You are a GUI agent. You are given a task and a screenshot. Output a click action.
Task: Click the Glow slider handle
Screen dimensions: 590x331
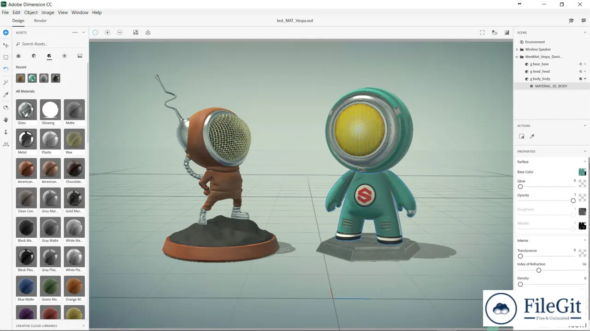point(520,187)
